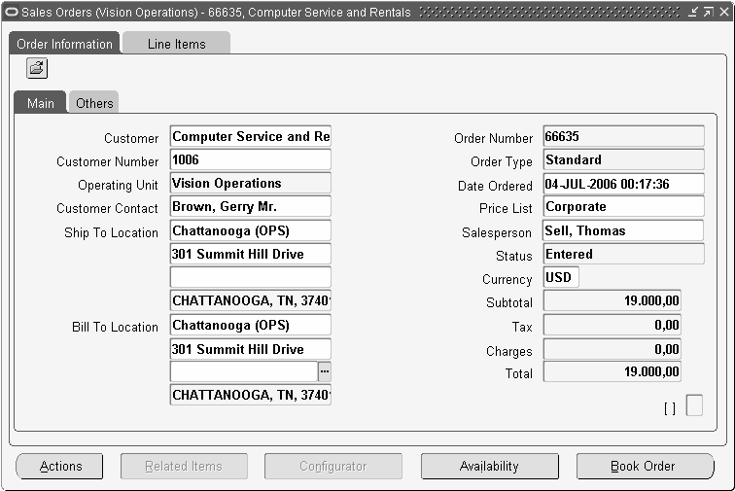Click the Customer Contact field
This screenshot has width=735, height=491.
point(251,207)
